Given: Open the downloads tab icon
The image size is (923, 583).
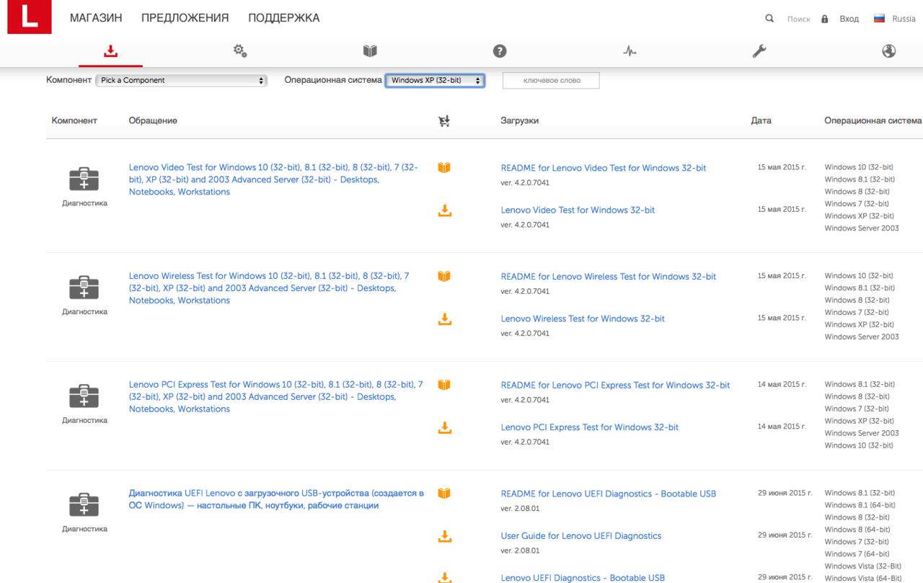Looking at the screenshot, I should point(110,51).
